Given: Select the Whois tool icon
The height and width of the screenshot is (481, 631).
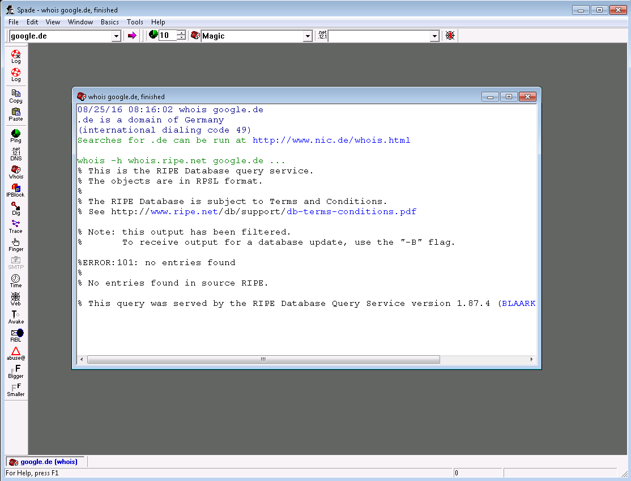Looking at the screenshot, I should pyautogui.click(x=16, y=172).
